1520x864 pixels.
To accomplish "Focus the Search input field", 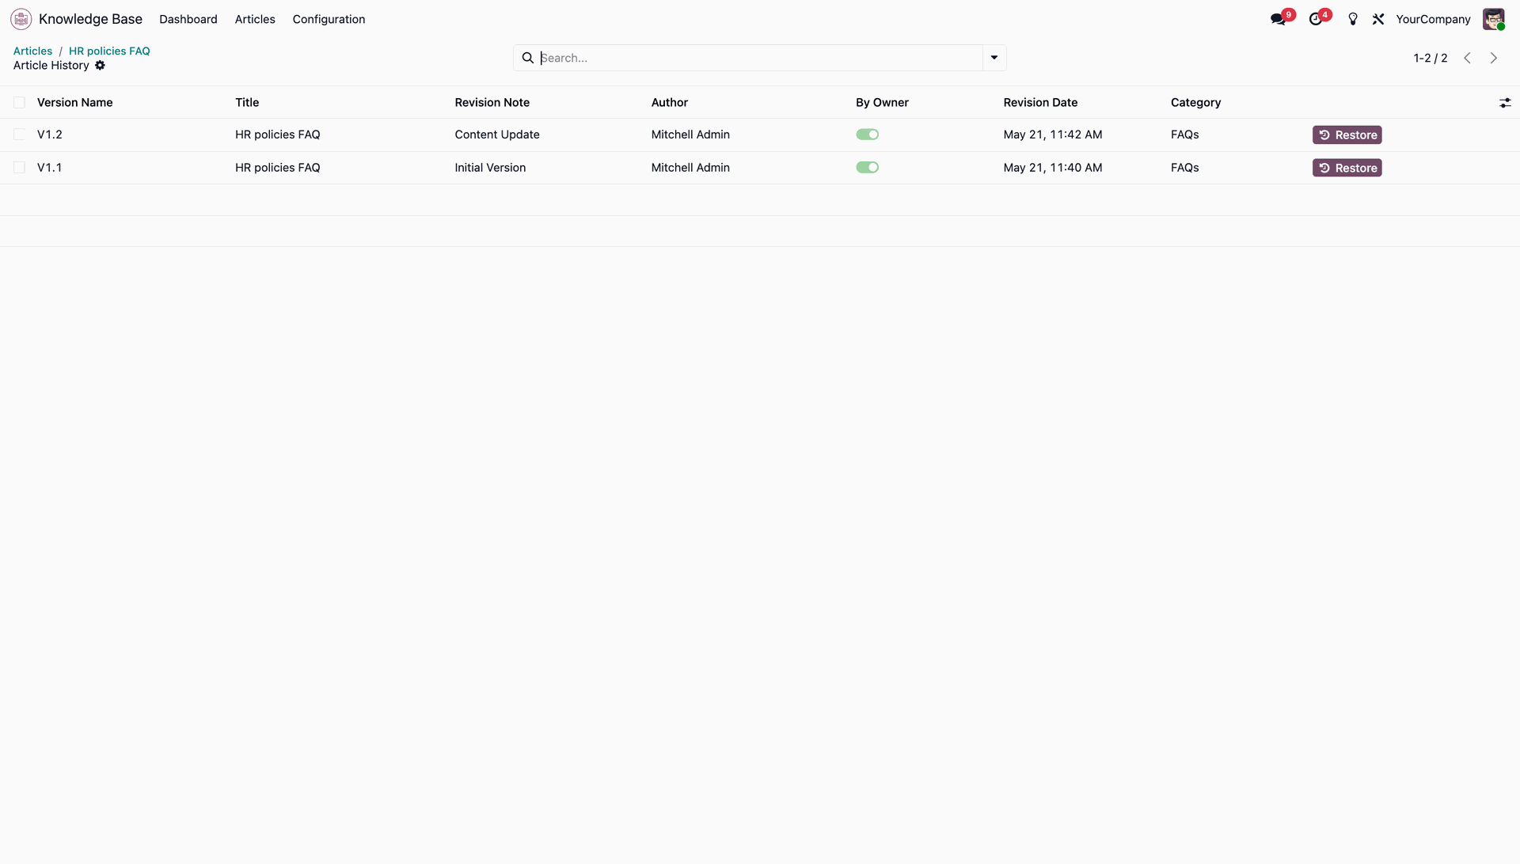I will tap(760, 58).
